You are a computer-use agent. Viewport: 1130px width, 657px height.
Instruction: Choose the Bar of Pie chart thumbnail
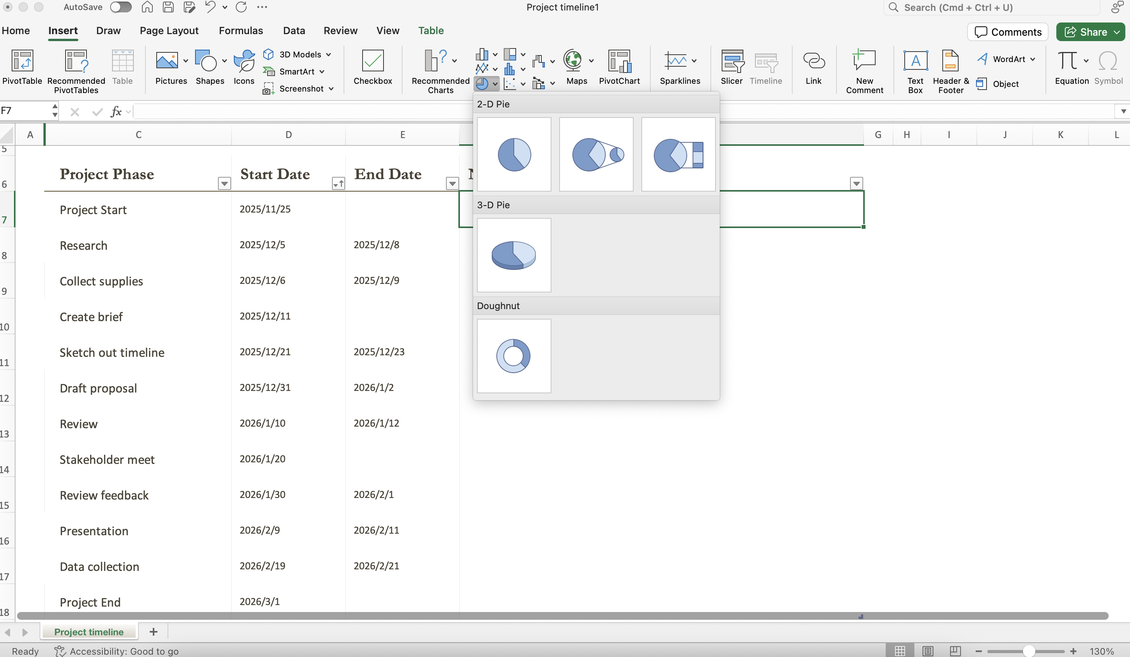click(678, 154)
